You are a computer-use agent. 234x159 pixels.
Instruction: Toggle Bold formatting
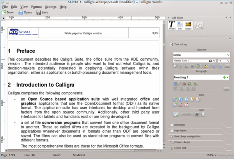point(175,66)
